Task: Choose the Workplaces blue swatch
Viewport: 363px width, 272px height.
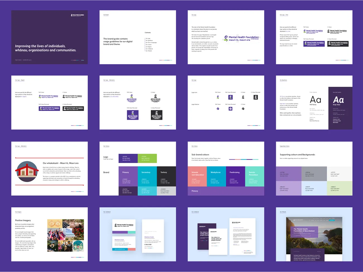Action: (216, 176)
